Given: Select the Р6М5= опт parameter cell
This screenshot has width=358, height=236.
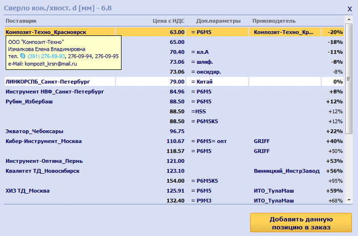Looking at the screenshot, I should tap(209, 141).
